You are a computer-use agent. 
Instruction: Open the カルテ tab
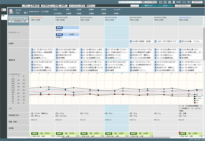pos(165,6)
